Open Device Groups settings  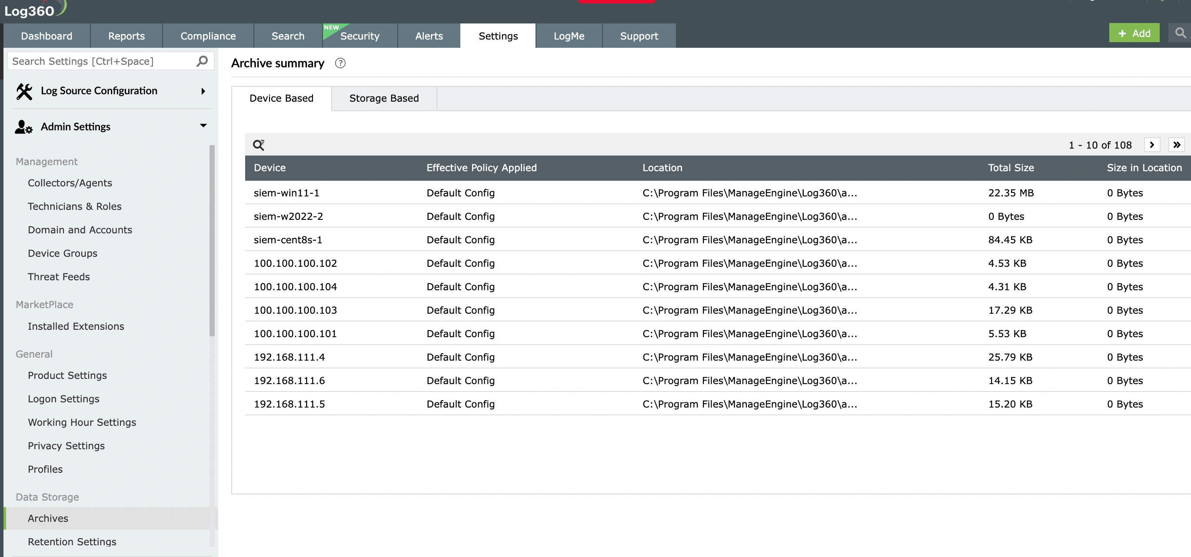(x=63, y=253)
